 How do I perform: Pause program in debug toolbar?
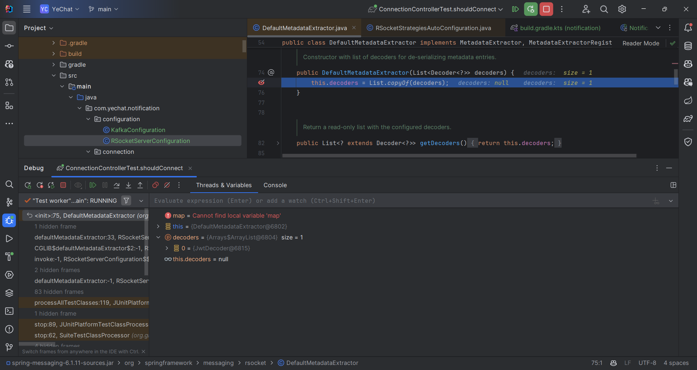105,185
